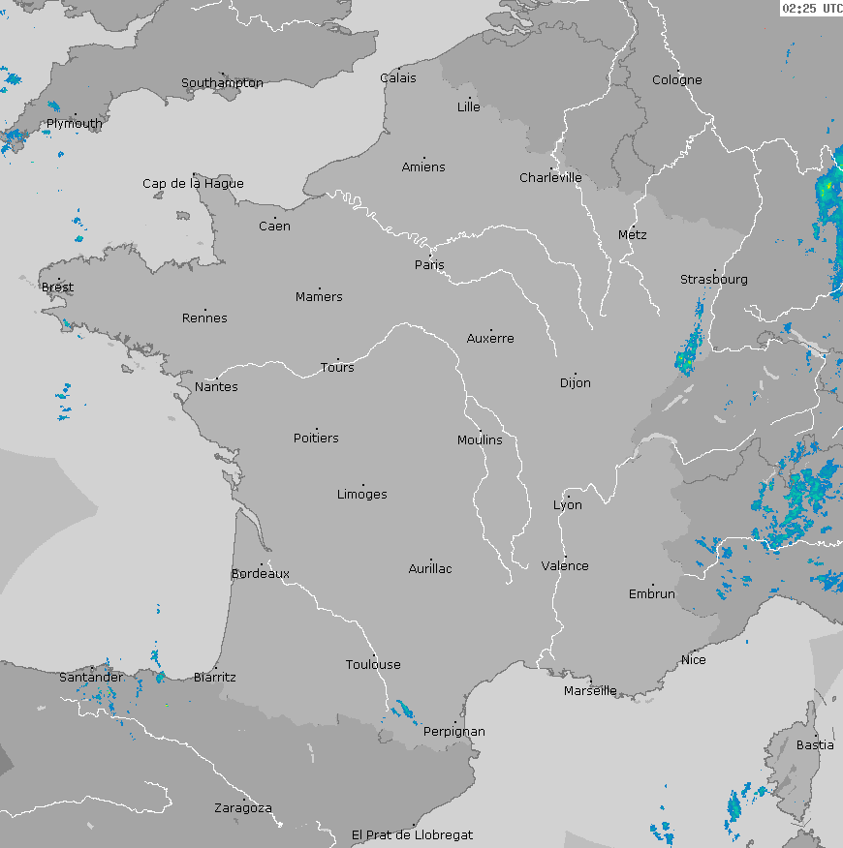The height and width of the screenshot is (848, 843).
Task: Select the Cap de la Hague label
Action: [193, 184]
